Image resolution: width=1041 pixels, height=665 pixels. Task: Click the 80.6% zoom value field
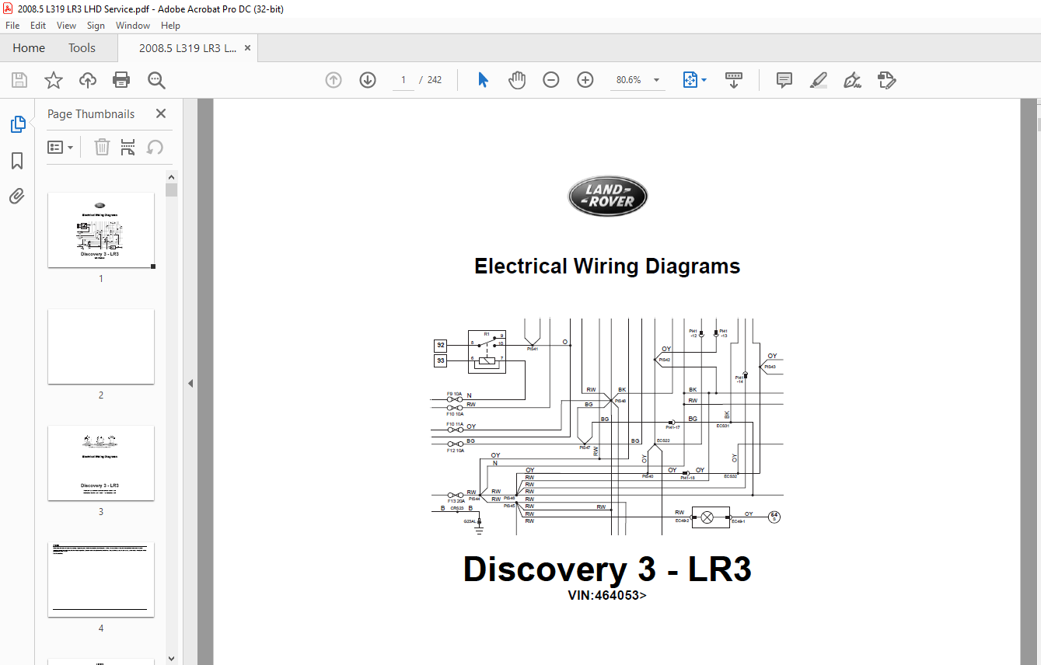628,80
